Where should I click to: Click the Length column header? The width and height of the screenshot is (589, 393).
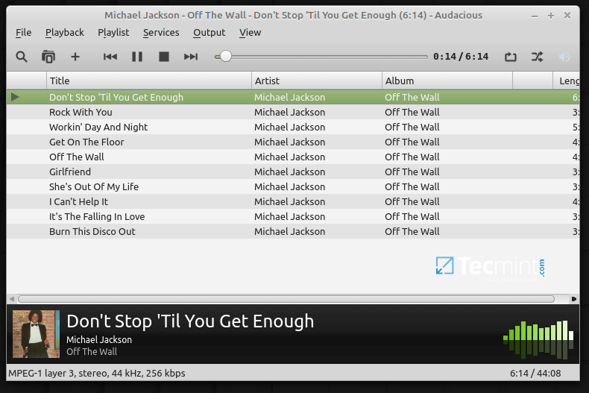567,81
